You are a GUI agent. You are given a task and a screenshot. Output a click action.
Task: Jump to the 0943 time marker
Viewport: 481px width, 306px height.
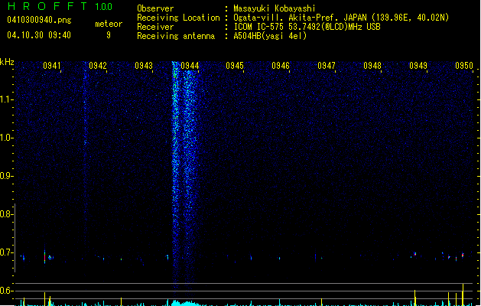point(144,66)
